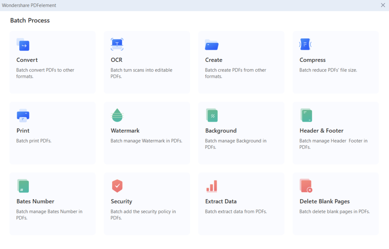
Task: Click the Compress document icon
Action: pos(305,44)
